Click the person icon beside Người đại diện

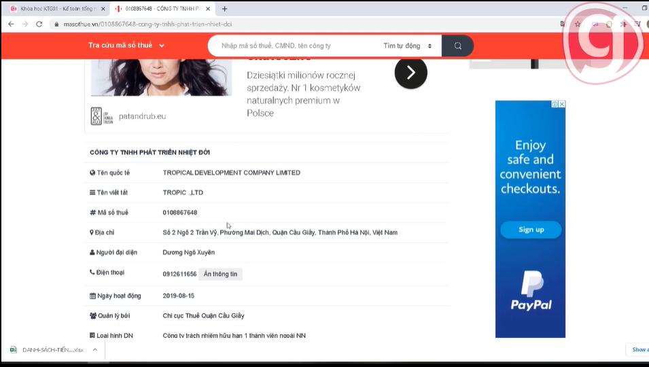pos(92,252)
